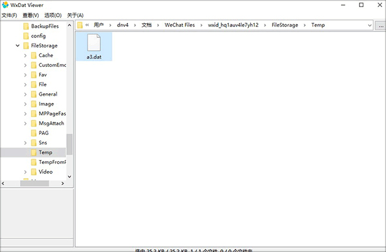386x252 pixels.
Task: Click the FileStorage folder icon
Action: coord(26,46)
